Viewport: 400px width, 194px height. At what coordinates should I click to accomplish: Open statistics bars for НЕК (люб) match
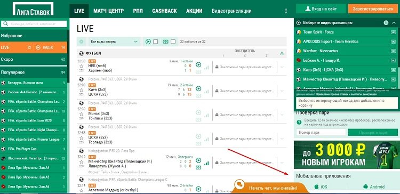pyautogui.click(x=206, y=68)
